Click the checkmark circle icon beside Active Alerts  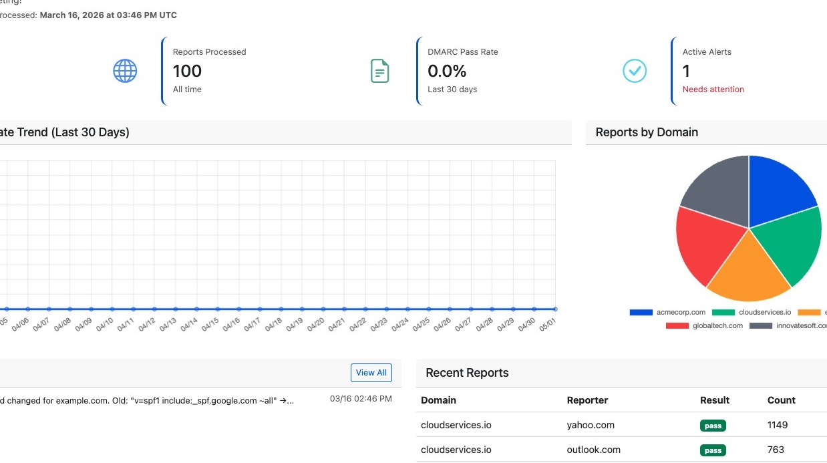pos(635,71)
